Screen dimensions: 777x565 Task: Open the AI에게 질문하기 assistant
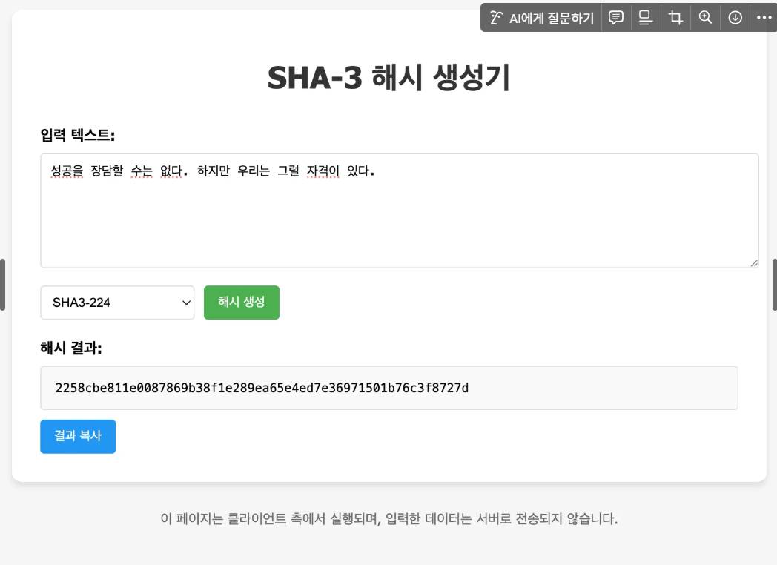(x=540, y=17)
